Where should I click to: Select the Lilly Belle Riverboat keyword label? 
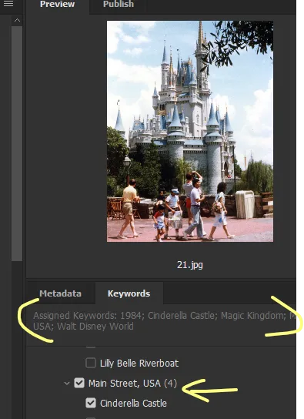139,363
